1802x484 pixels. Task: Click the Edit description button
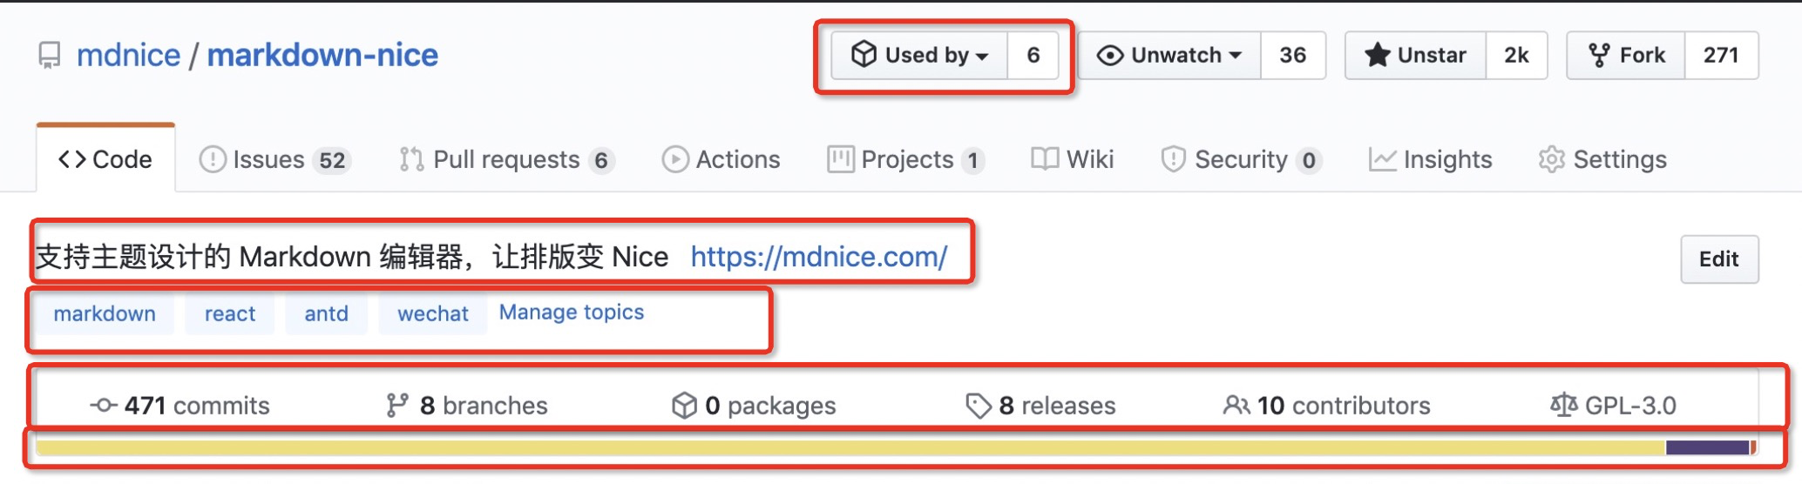click(1719, 259)
